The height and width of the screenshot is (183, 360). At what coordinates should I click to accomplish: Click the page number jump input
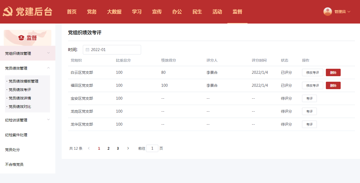[152, 148]
